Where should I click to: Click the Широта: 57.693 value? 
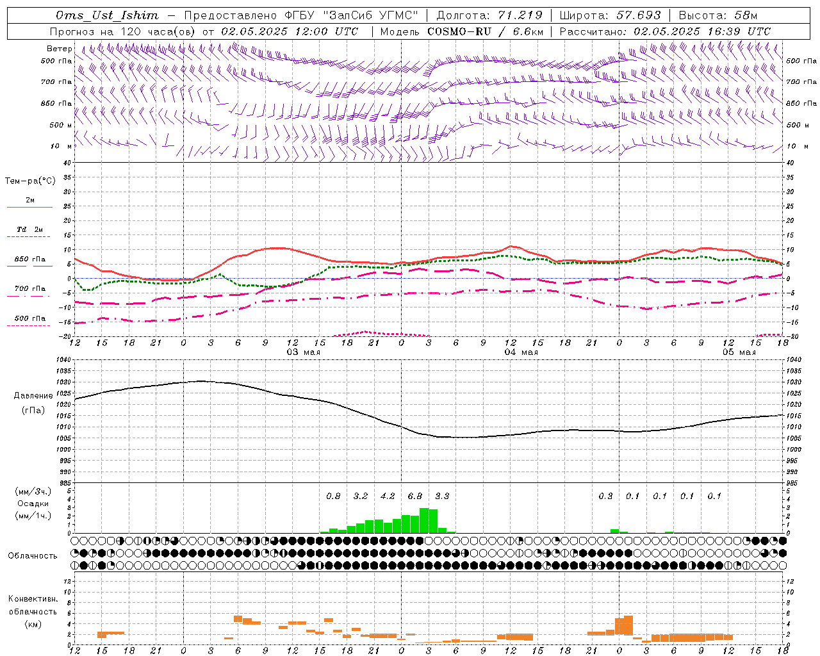click(610, 15)
